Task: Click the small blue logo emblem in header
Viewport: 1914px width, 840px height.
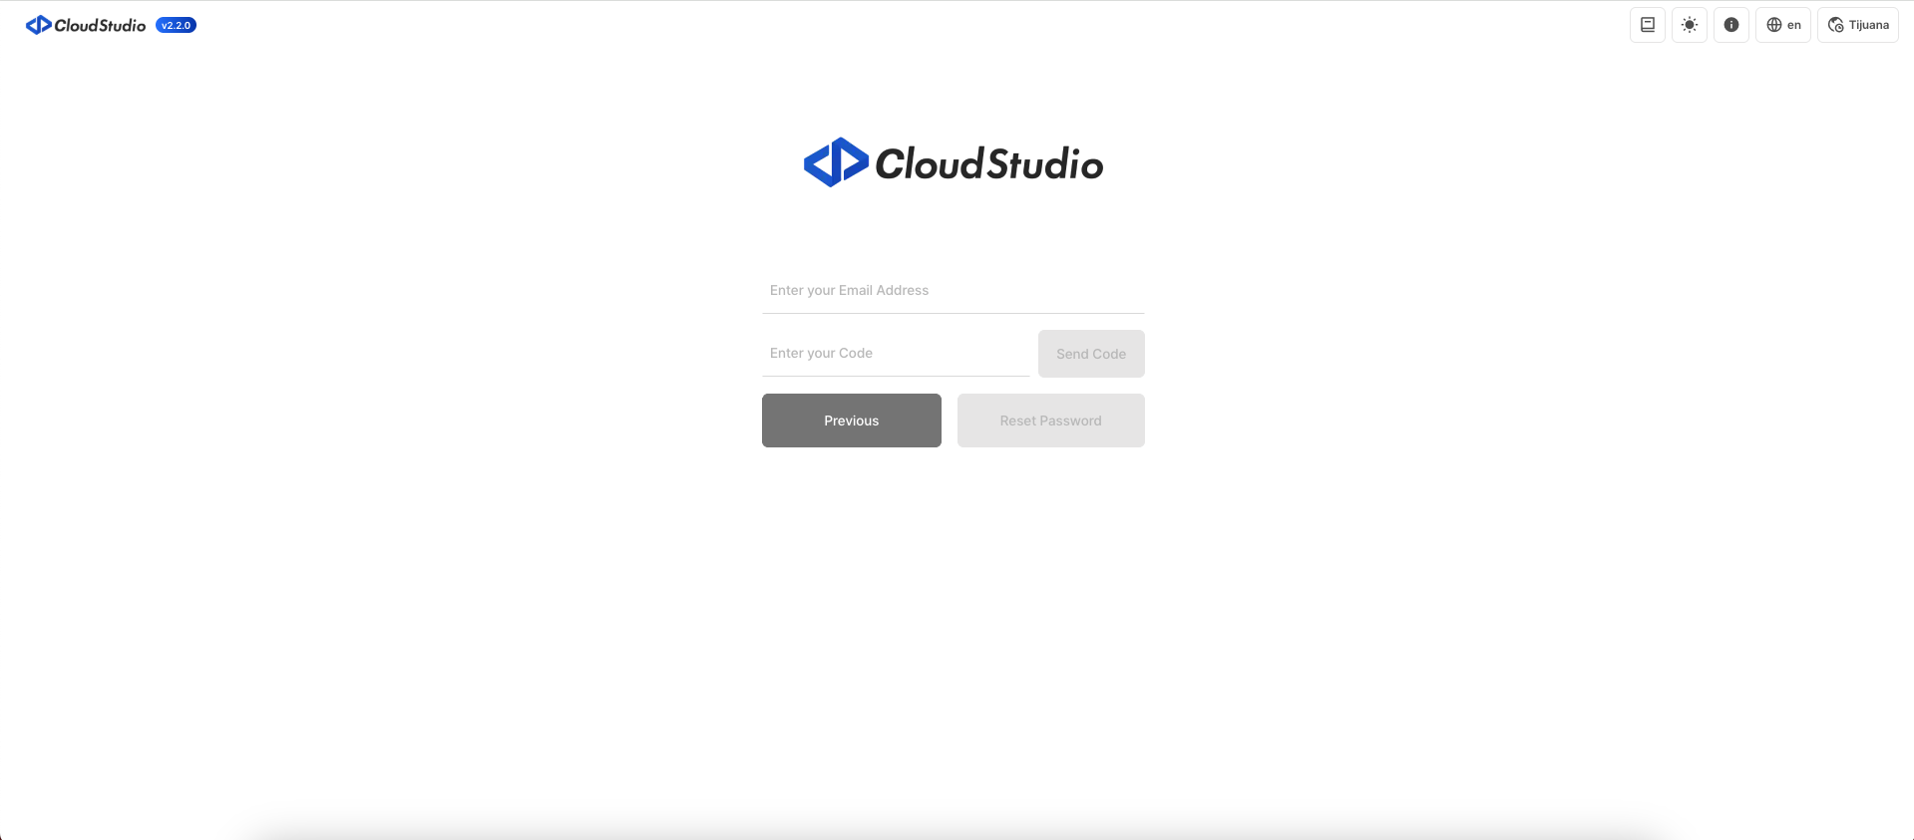Action: [x=38, y=25]
